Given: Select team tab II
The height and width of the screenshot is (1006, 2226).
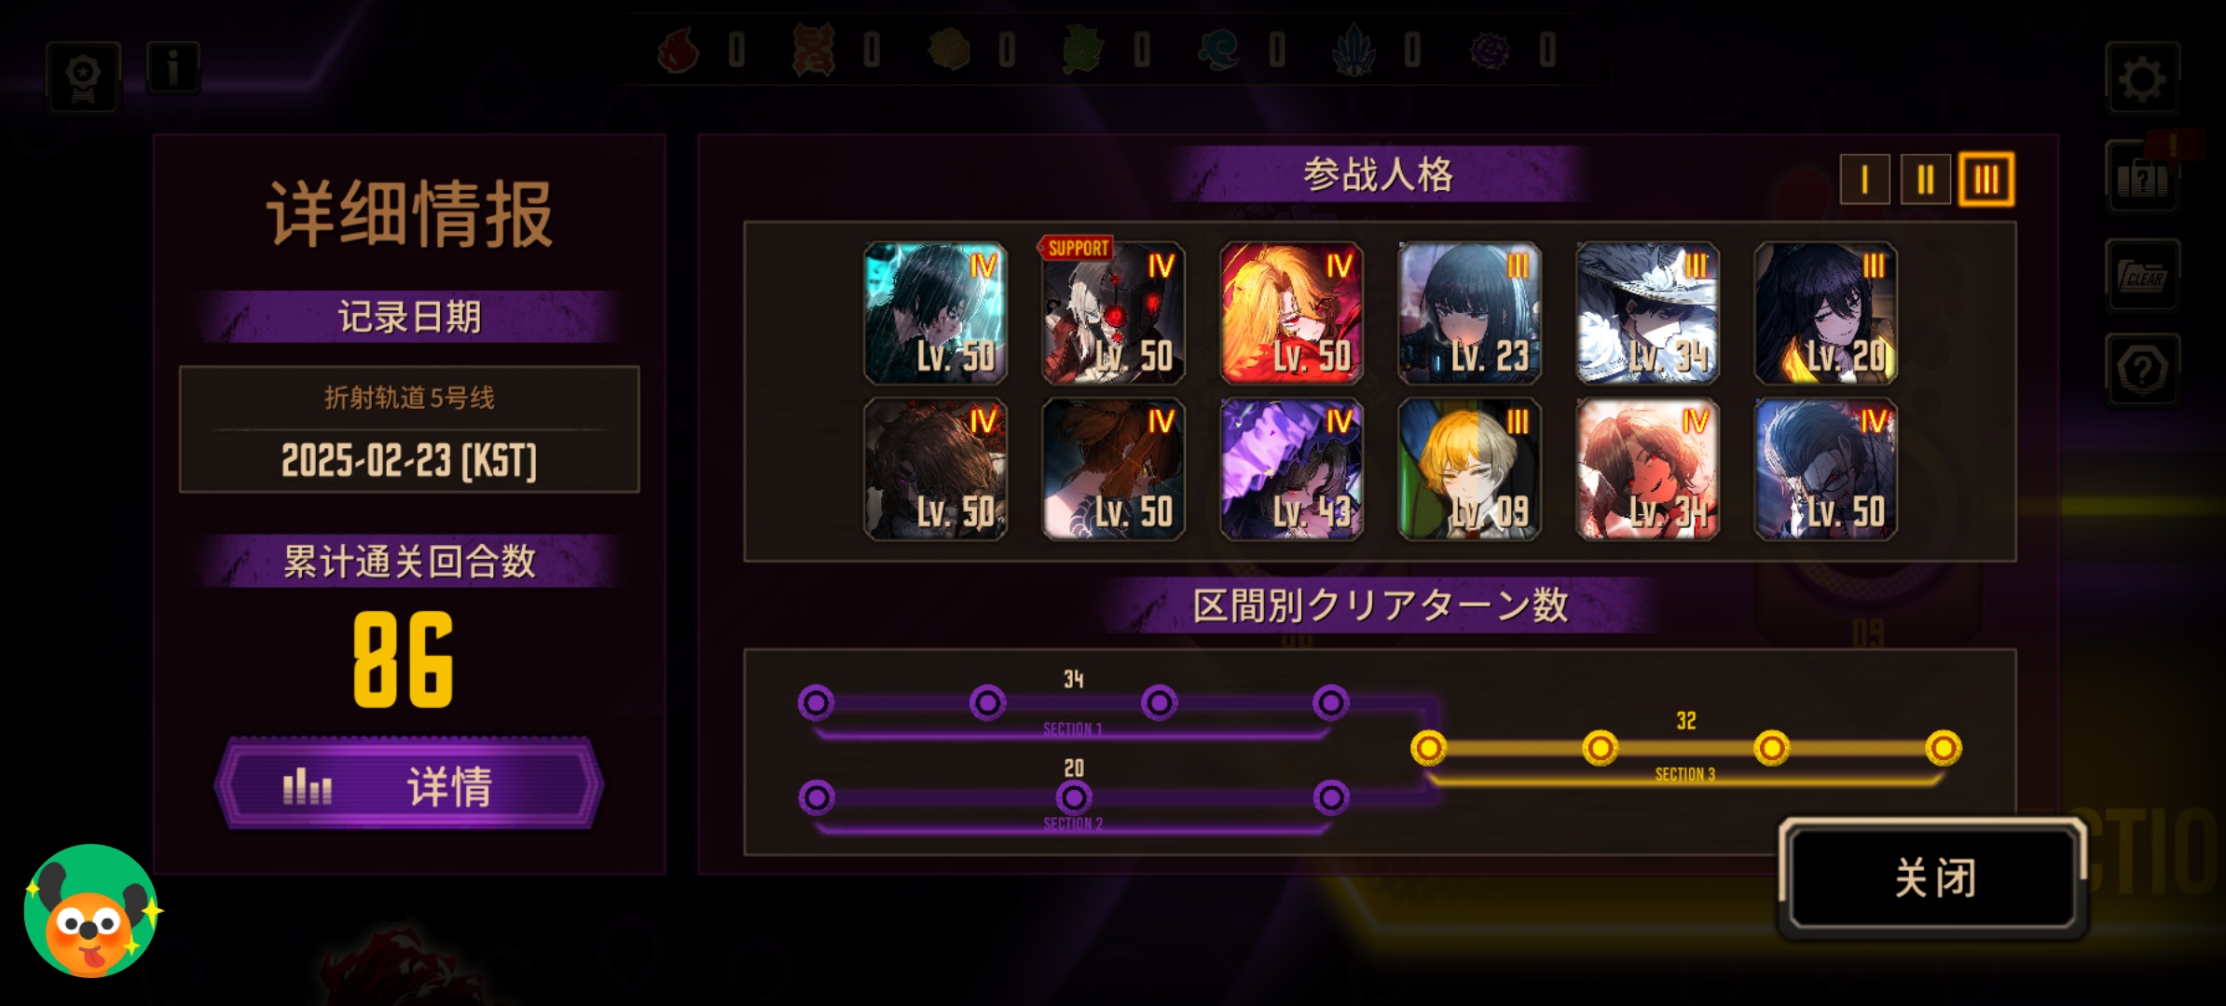Looking at the screenshot, I should pos(1925,179).
